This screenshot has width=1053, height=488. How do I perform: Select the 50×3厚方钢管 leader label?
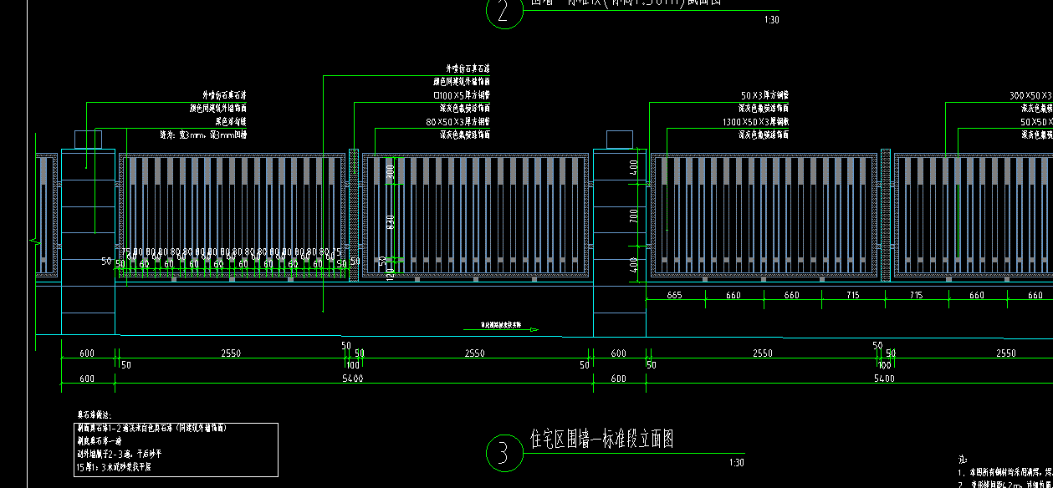click(765, 95)
